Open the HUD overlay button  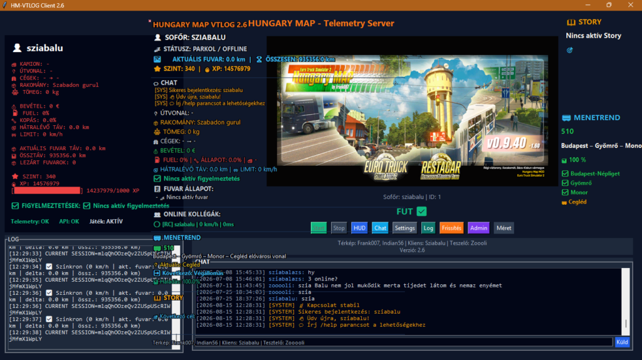(x=359, y=228)
